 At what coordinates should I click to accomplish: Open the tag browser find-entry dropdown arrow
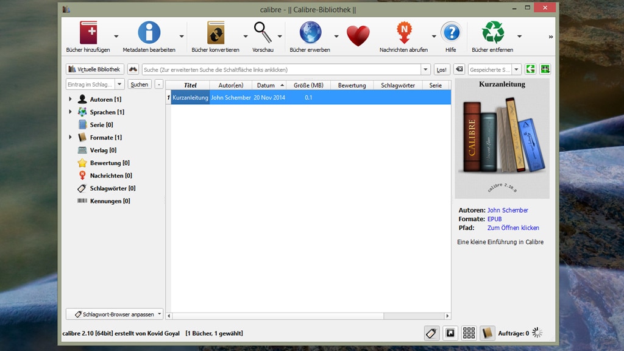(x=119, y=84)
